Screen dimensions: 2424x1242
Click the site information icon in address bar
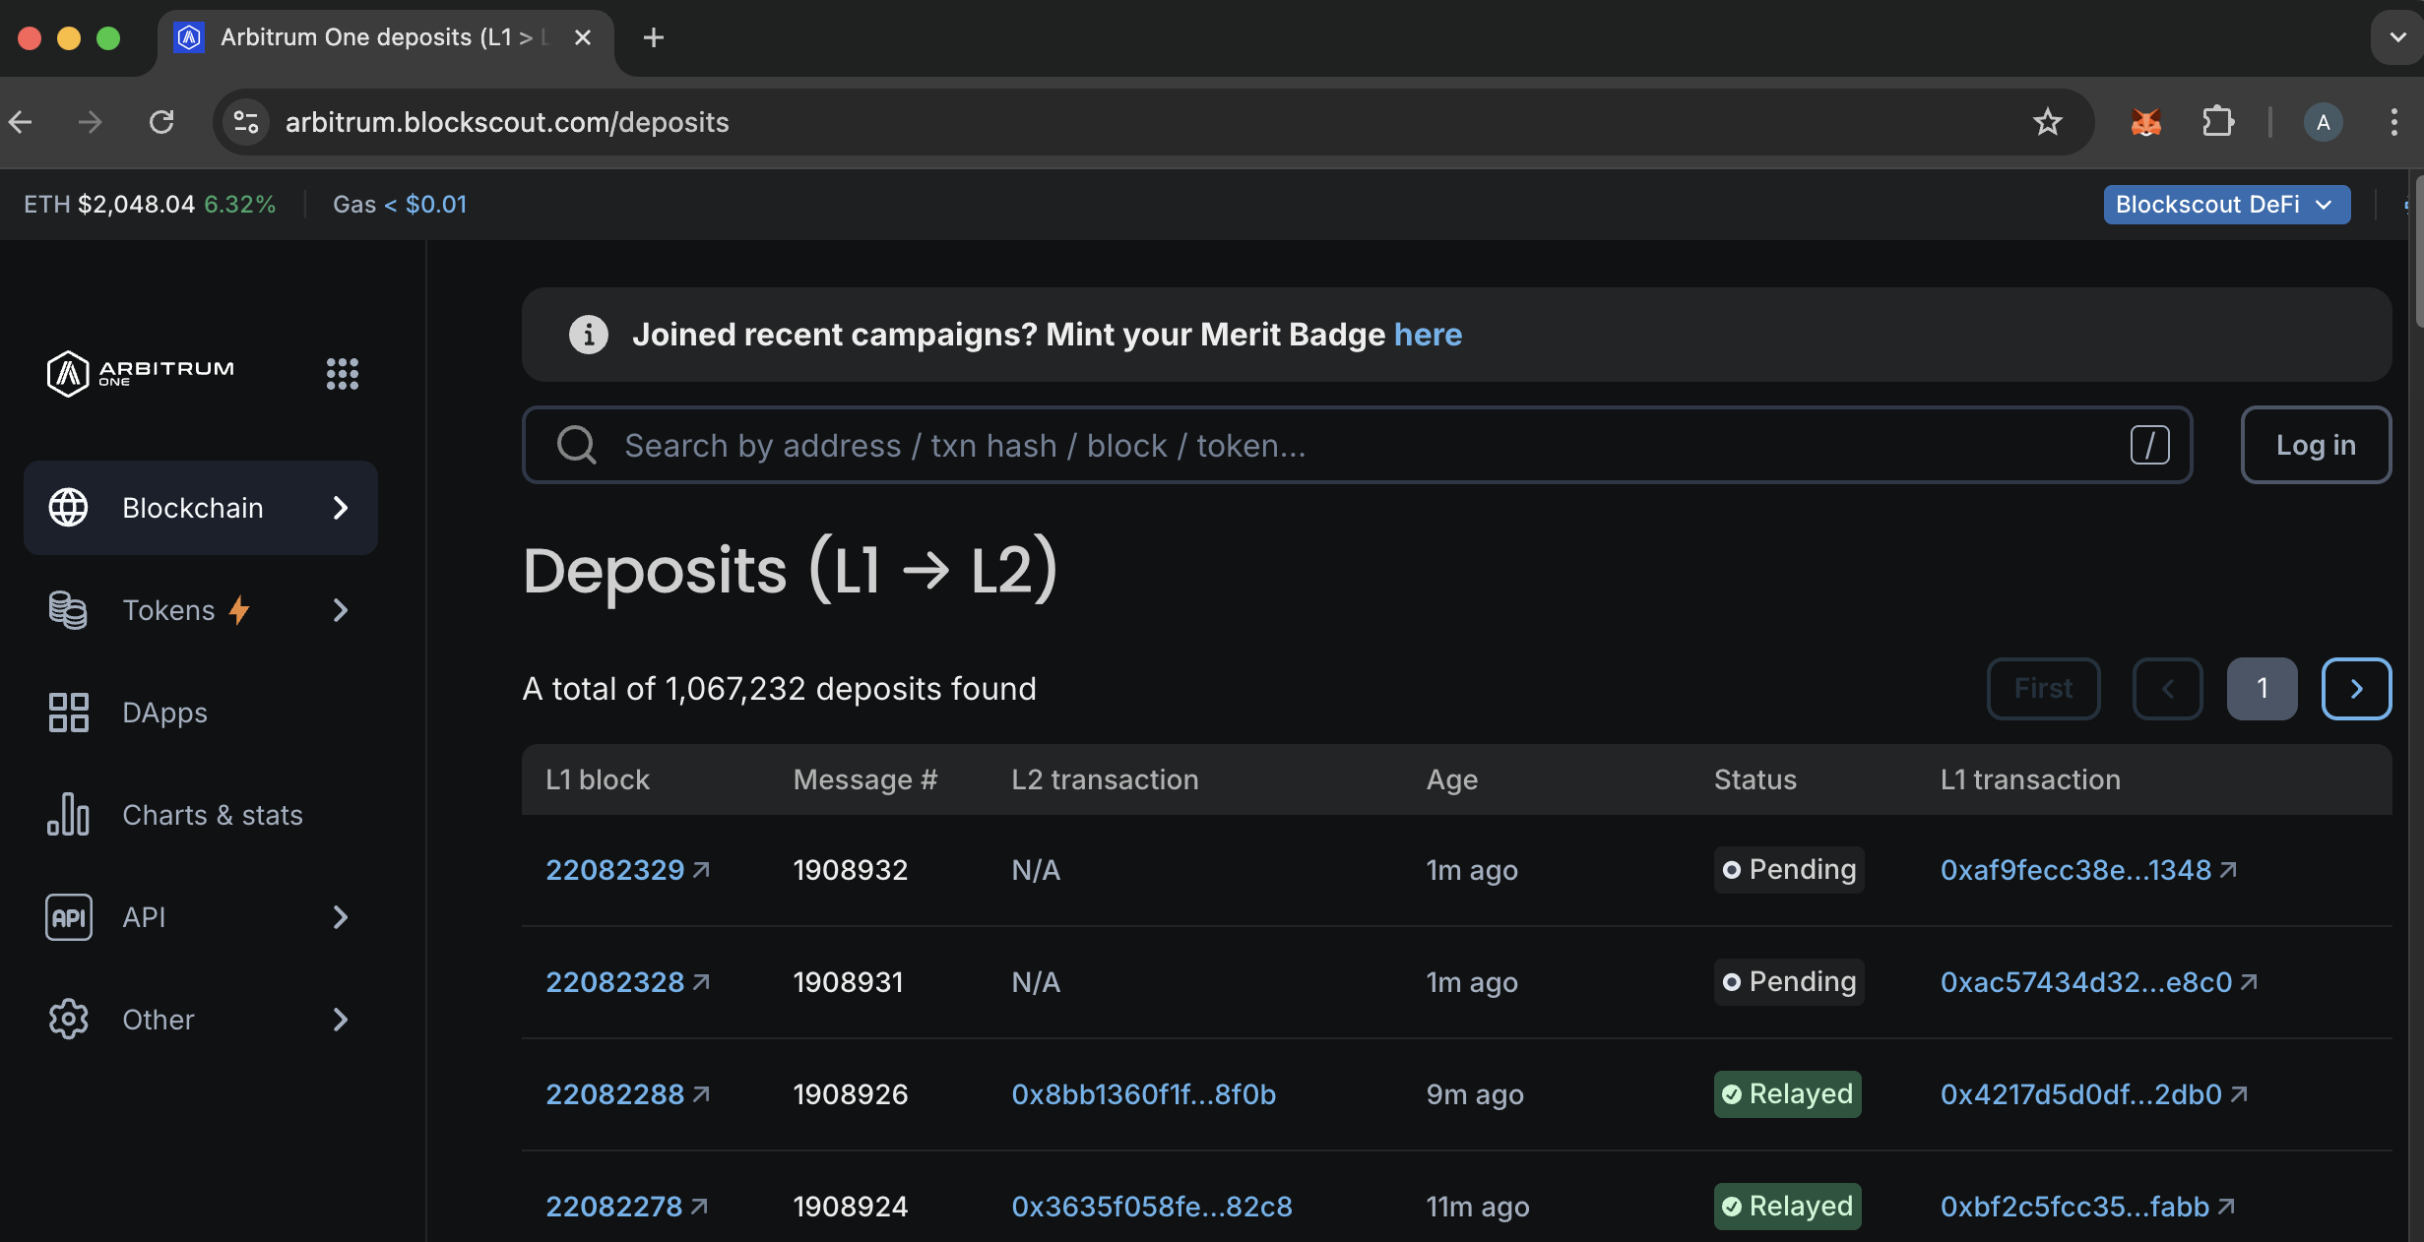[246, 122]
